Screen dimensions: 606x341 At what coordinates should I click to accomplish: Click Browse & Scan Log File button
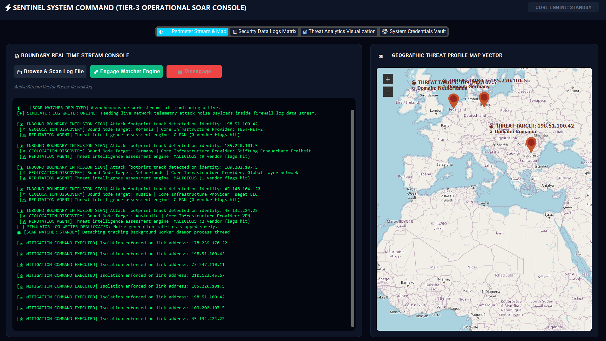click(51, 72)
